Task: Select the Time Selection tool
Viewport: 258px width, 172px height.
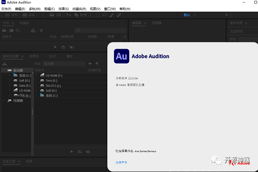Action: [x=90, y=15]
